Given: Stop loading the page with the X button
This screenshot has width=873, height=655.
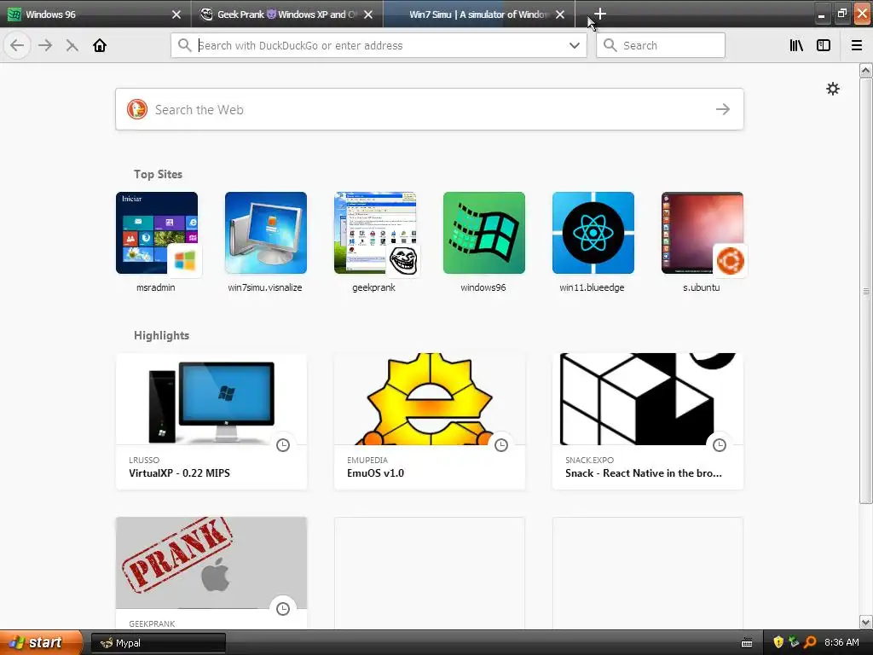Looking at the screenshot, I should [x=72, y=45].
